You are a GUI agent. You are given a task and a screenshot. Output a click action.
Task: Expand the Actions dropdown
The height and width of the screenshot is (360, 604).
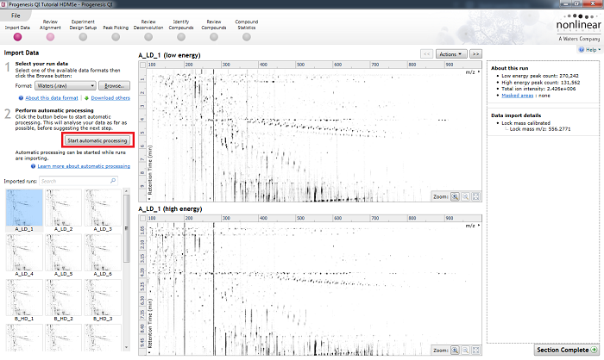pos(451,54)
